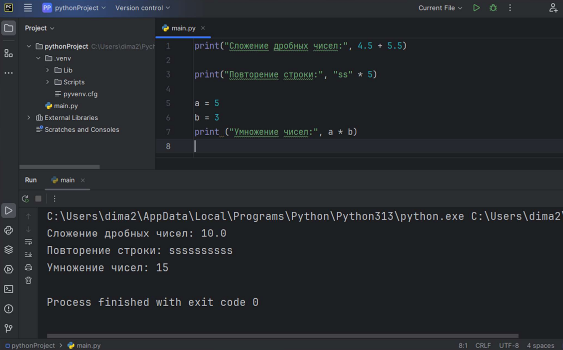The width and height of the screenshot is (563, 350).
Task: Click the python.exe path link in console
Action: (x=255, y=216)
